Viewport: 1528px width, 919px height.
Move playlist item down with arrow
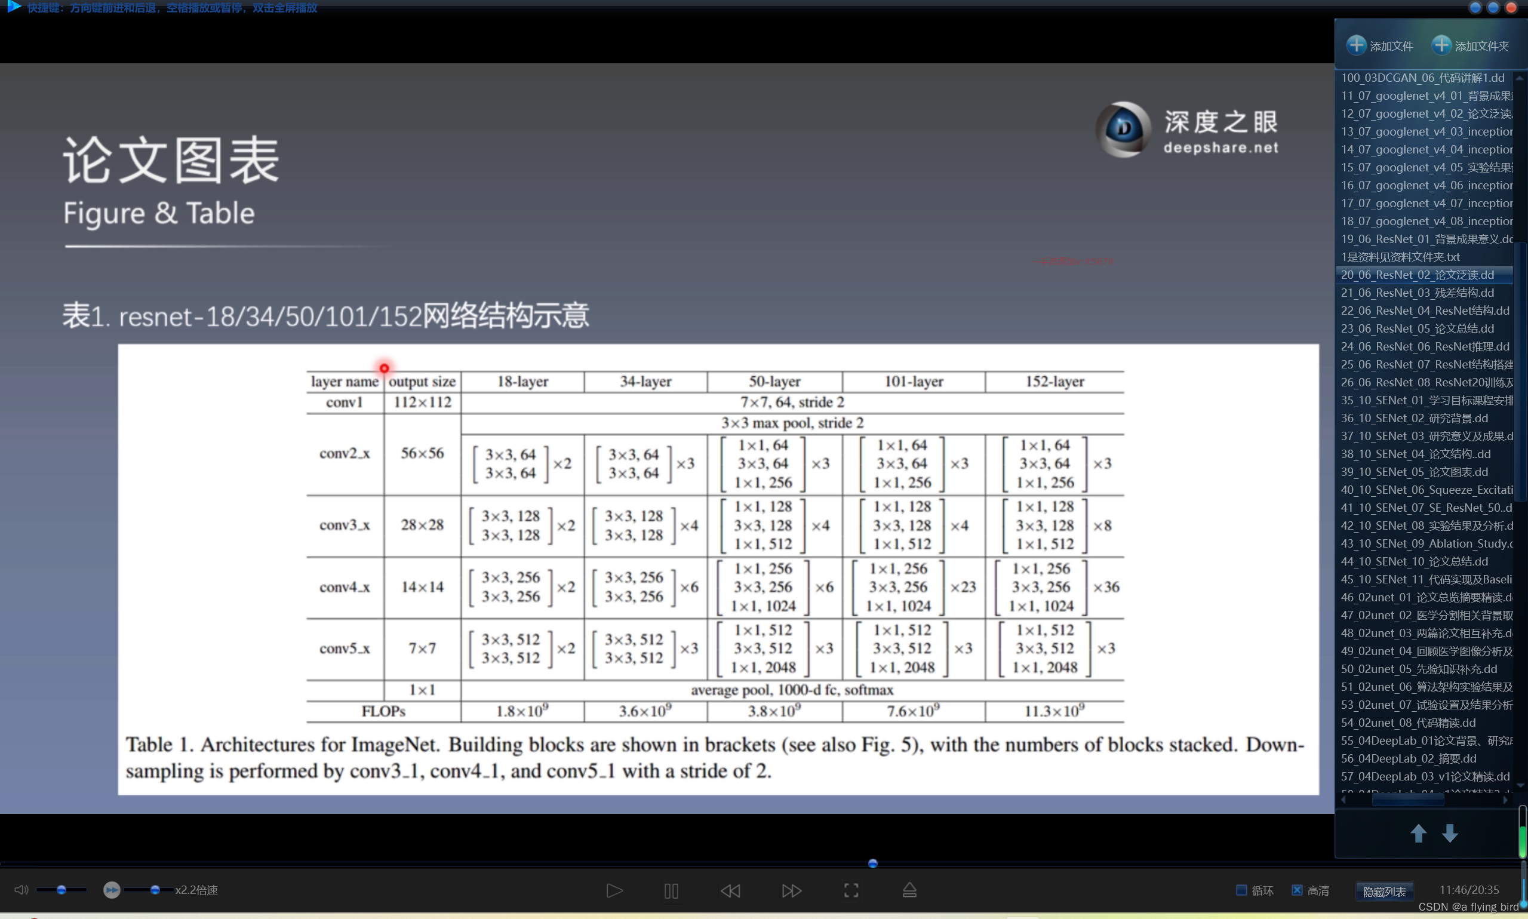[1449, 834]
